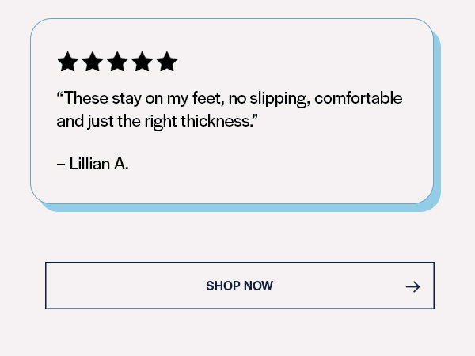
Task: Click the opening quotation mark of the review
Action: (60, 94)
